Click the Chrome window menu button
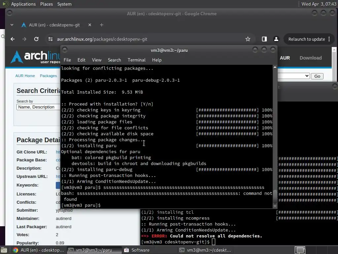The width and height of the screenshot is (338, 254). pyautogui.click(x=9, y=13)
